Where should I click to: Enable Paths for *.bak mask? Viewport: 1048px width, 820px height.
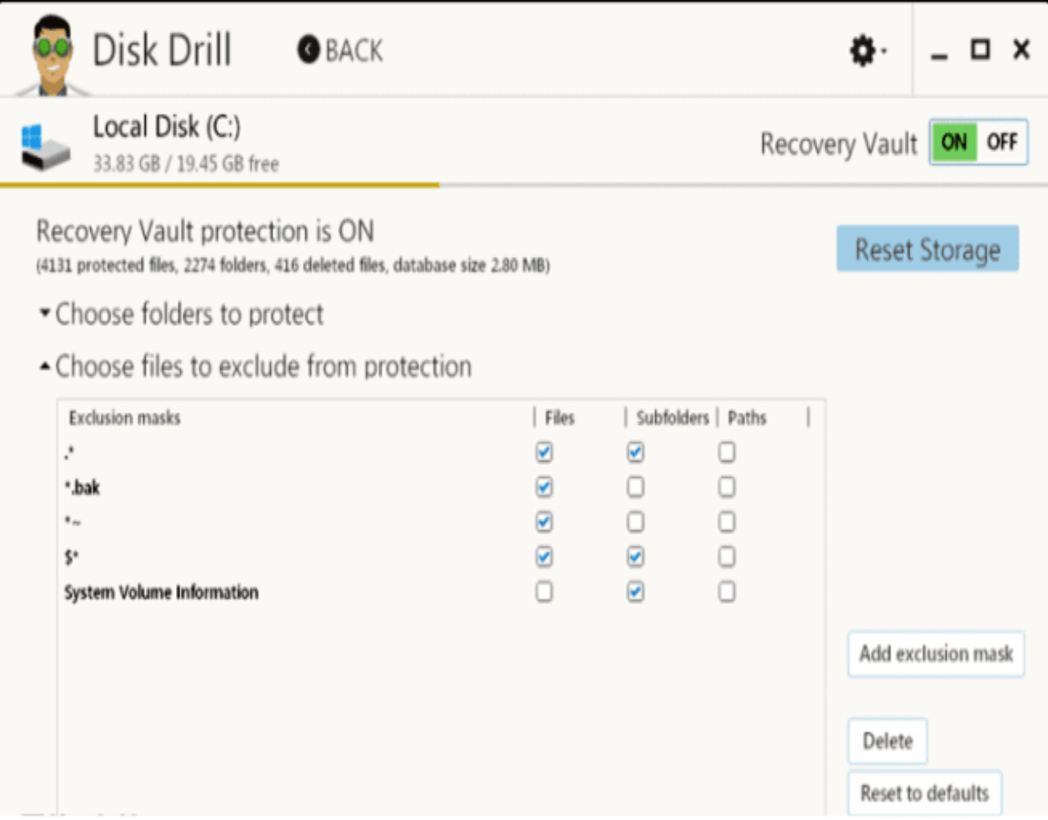click(727, 488)
